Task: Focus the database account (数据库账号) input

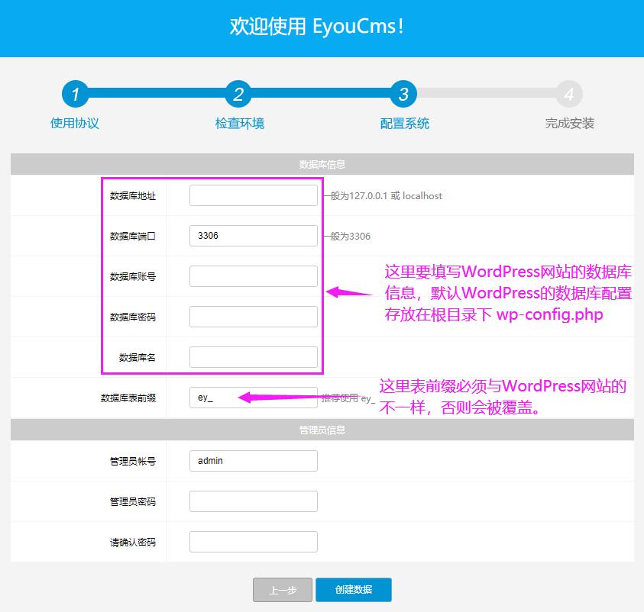Action: pos(254,276)
